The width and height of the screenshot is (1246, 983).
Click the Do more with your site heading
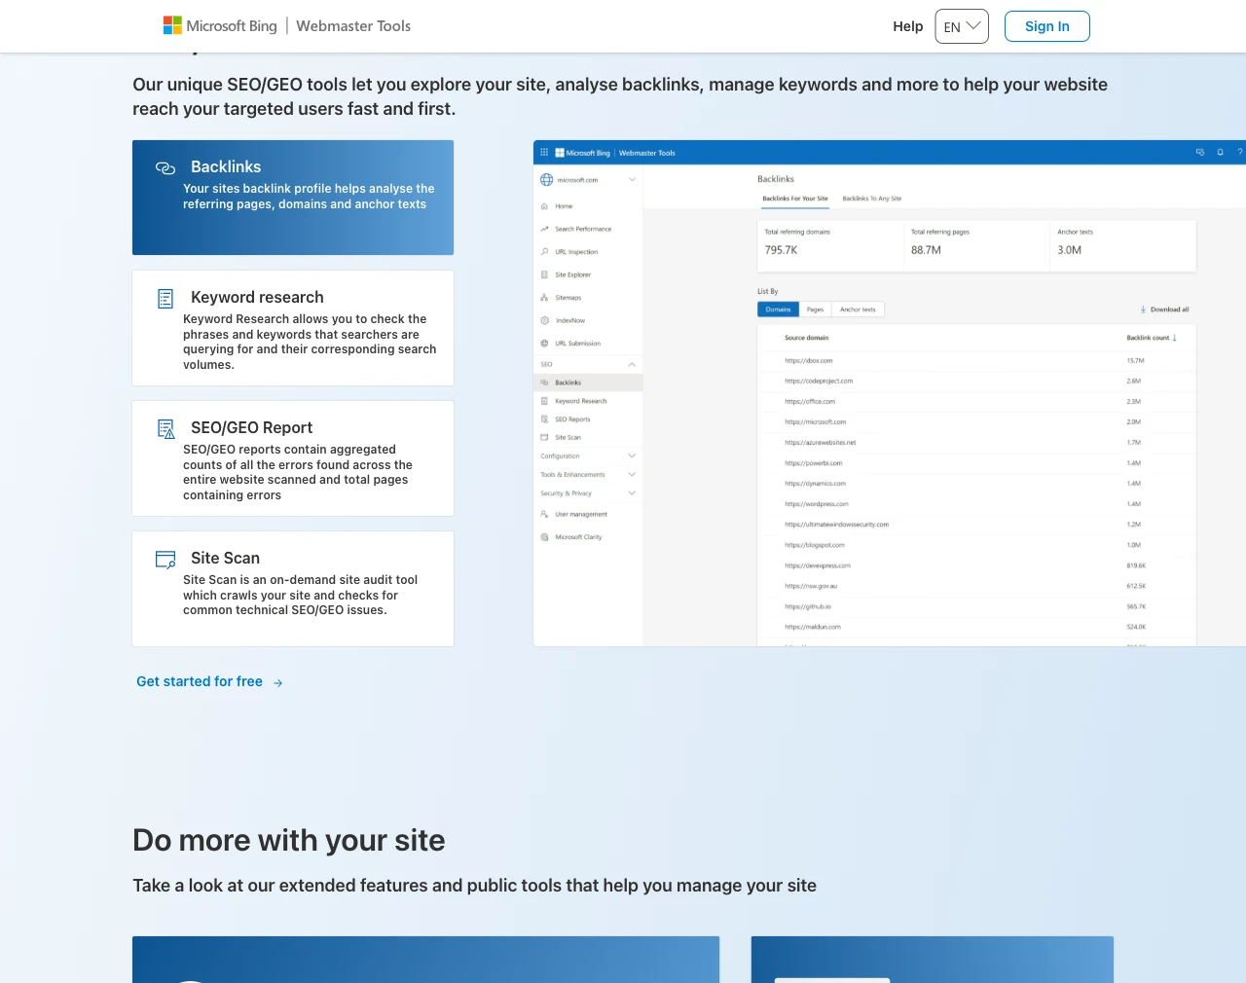pyautogui.click(x=289, y=840)
